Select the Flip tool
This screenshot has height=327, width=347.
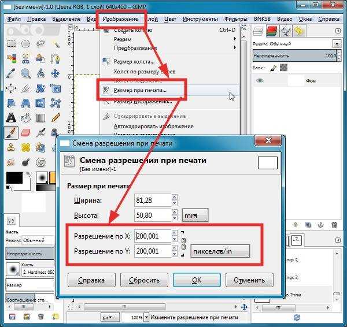pyautogui.click(x=40, y=103)
